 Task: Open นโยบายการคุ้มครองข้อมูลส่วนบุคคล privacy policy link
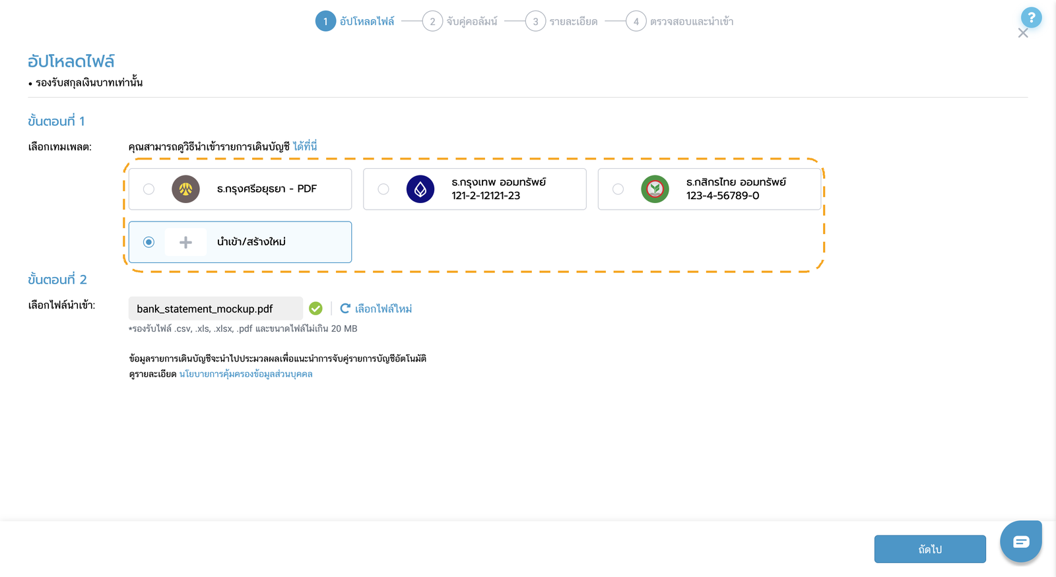pos(246,374)
